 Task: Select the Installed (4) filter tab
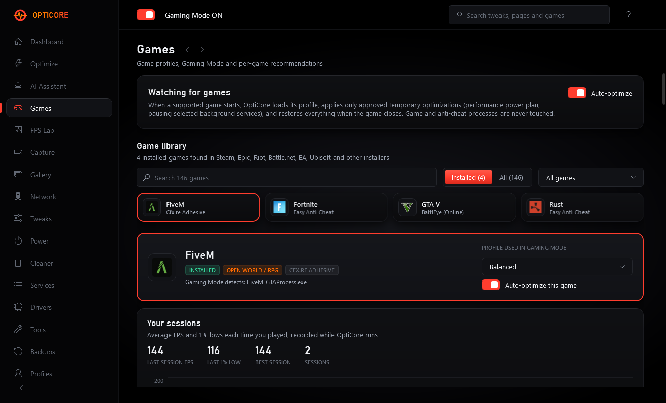(x=468, y=178)
